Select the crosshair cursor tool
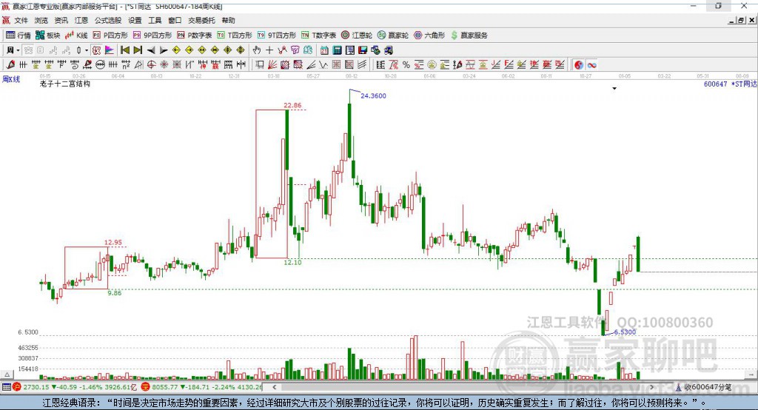Screen dimensions: 758x410 pyautogui.click(x=269, y=50)
